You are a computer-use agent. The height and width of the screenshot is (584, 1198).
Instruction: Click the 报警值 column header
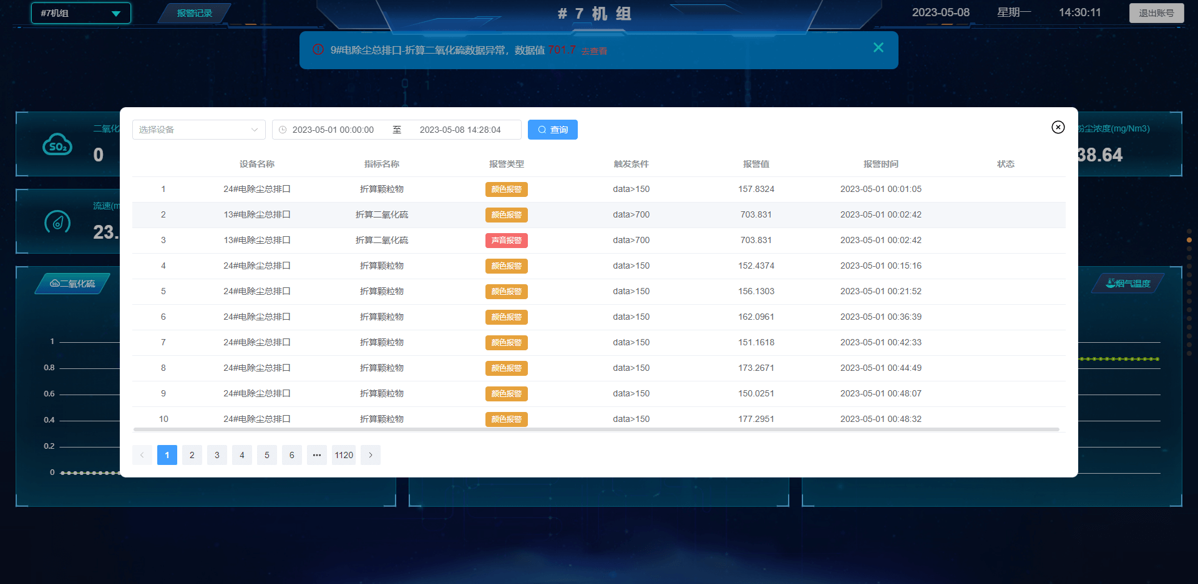point(756,164)
